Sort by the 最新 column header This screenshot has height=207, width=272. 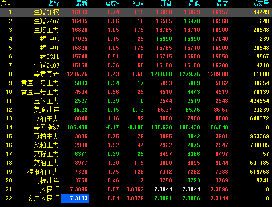click(x=81, y=4)
